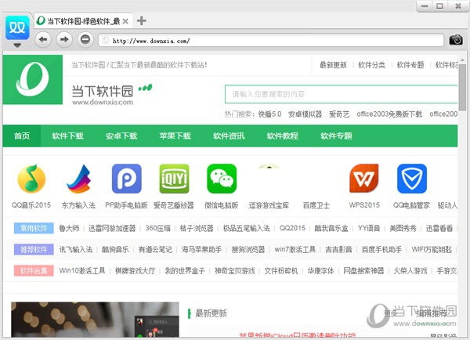Open 酷狗音乐 link

click(x=115, y=250)
